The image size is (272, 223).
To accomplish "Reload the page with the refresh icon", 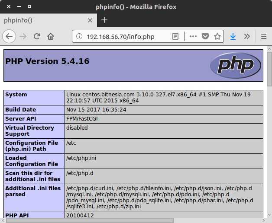I will click(37, 36).
